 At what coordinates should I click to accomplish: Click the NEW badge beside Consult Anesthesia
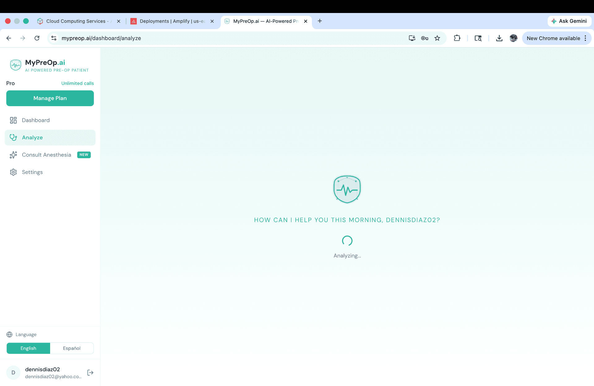click(84, 155)
